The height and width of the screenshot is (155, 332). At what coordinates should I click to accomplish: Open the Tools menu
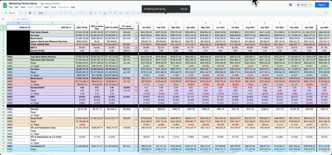click(53, 7)
